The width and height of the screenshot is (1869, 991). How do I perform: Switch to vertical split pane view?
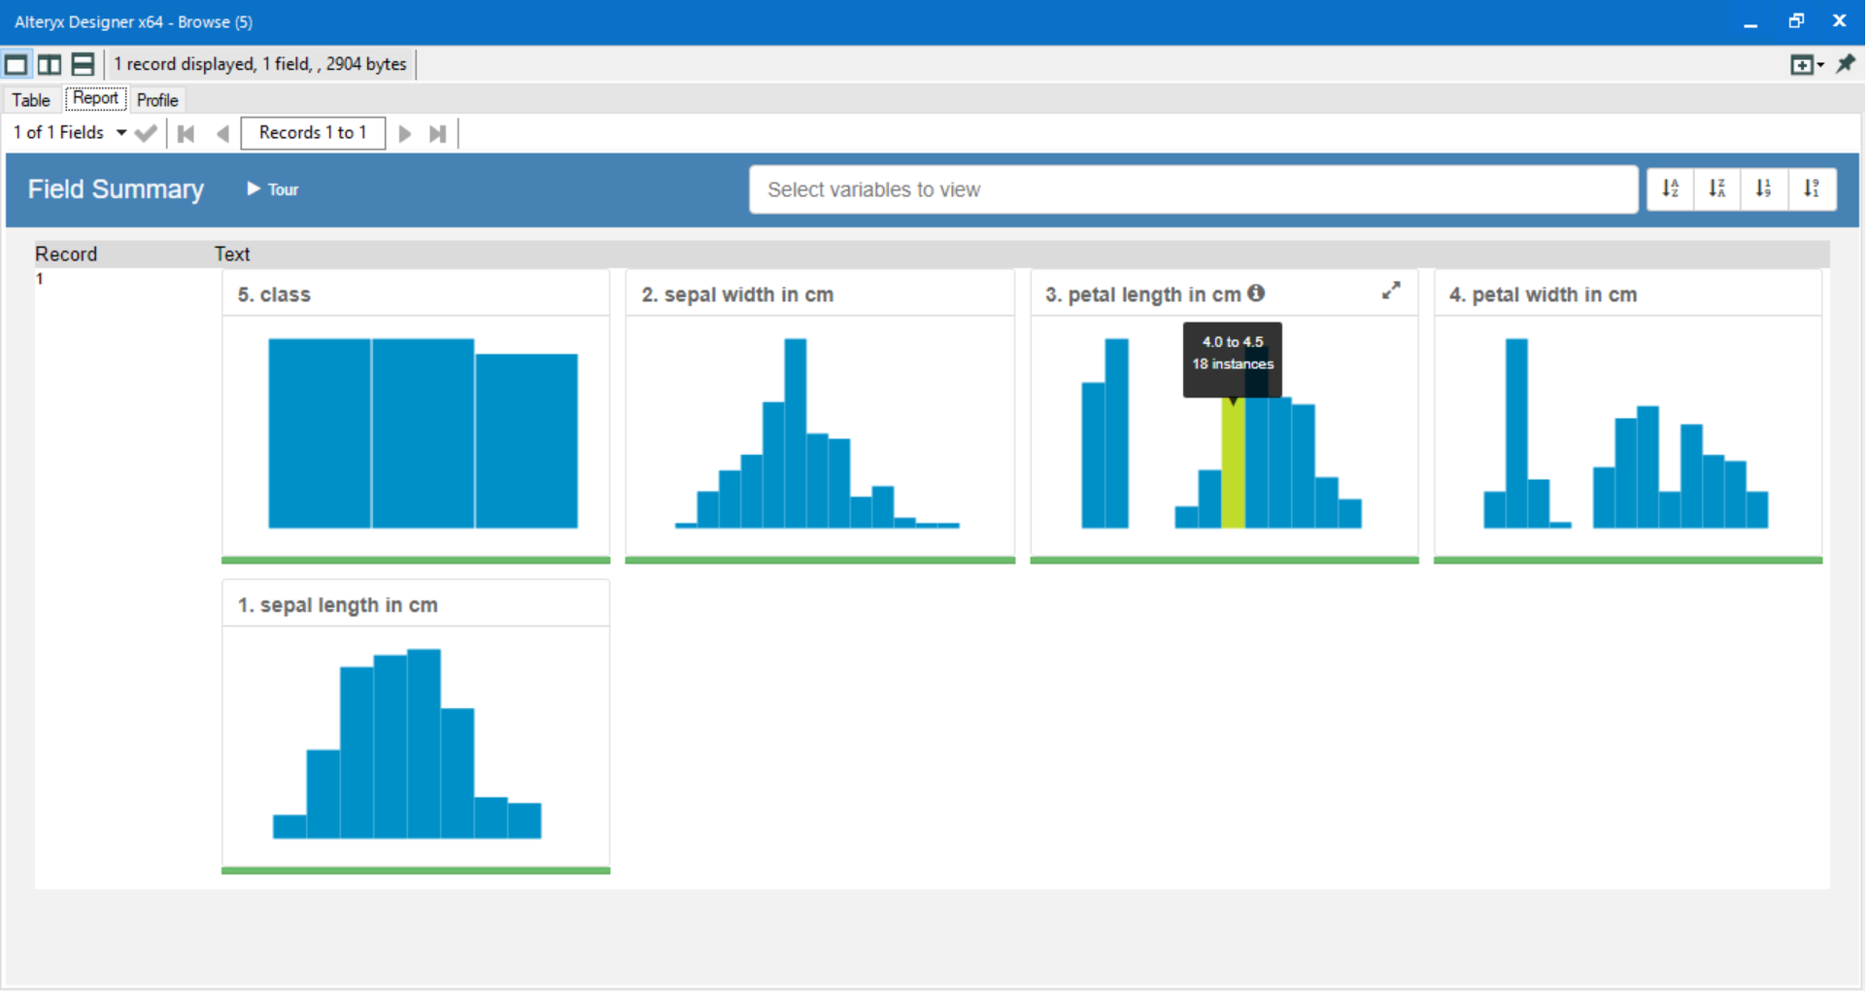[x=50, y=64]
